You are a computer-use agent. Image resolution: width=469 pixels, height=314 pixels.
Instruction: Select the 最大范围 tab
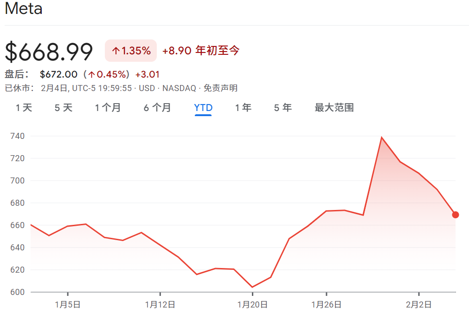point(334,108)
